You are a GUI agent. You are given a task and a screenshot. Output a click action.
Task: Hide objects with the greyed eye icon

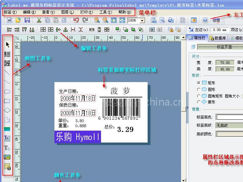coord(159,29)
